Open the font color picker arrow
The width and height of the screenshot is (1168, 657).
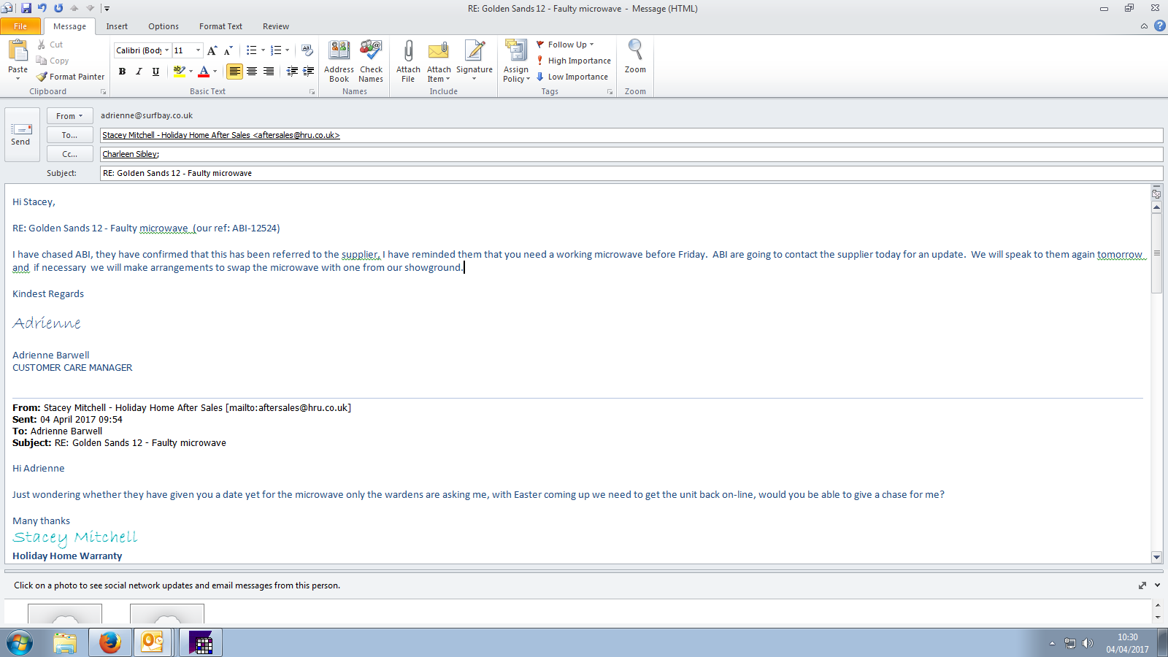pyautogui.click(x=215, y=72)
